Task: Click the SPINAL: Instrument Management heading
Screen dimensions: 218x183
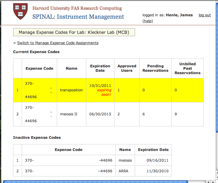Action: [x=78, y=17]
